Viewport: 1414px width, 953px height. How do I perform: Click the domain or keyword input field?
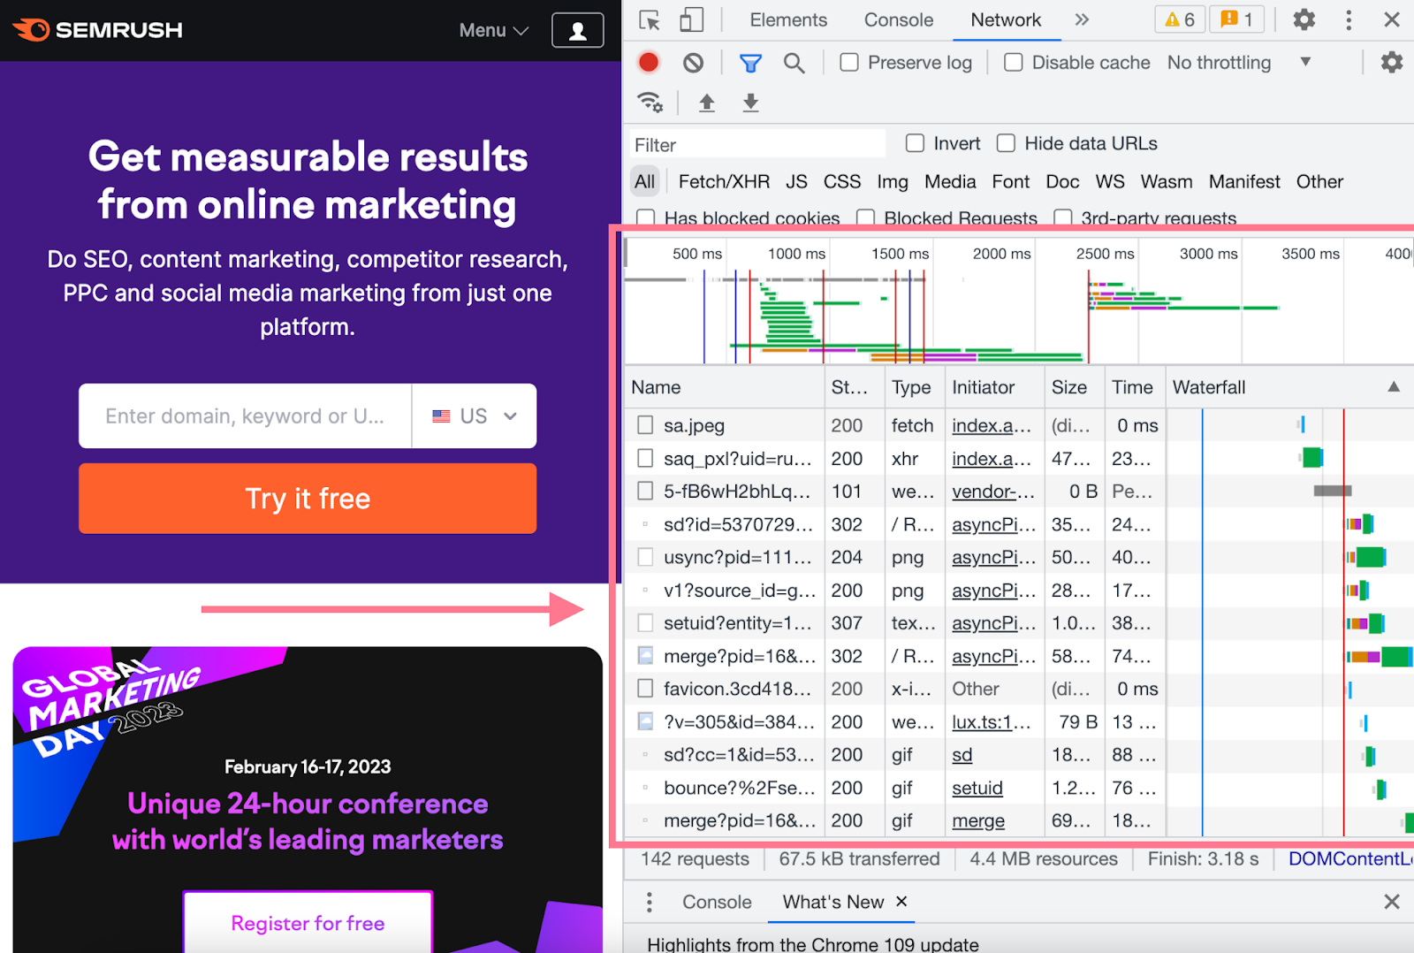coord(245,416)
